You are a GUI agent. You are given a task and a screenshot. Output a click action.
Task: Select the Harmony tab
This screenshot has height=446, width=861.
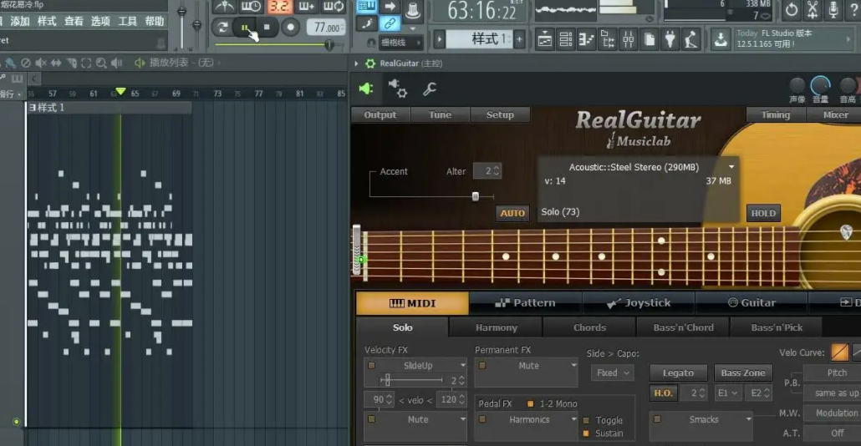(497, 327)
